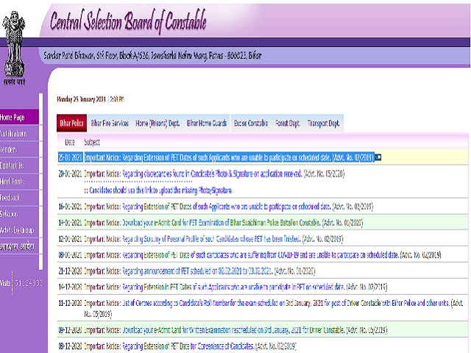Image resolution: width=471 pixels, height=353 pixels.
Task: Open Contact Us sidebar link
Action: point(19,165)
